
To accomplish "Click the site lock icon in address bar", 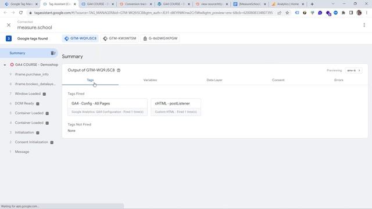I will pos(30,13).
